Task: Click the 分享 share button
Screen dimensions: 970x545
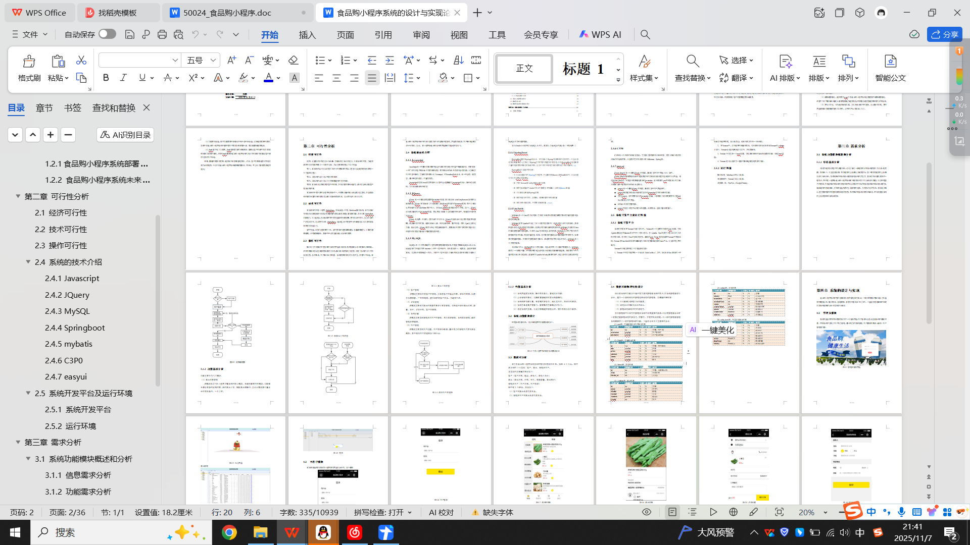Action: pyautogui.click(x=945, y=34)
